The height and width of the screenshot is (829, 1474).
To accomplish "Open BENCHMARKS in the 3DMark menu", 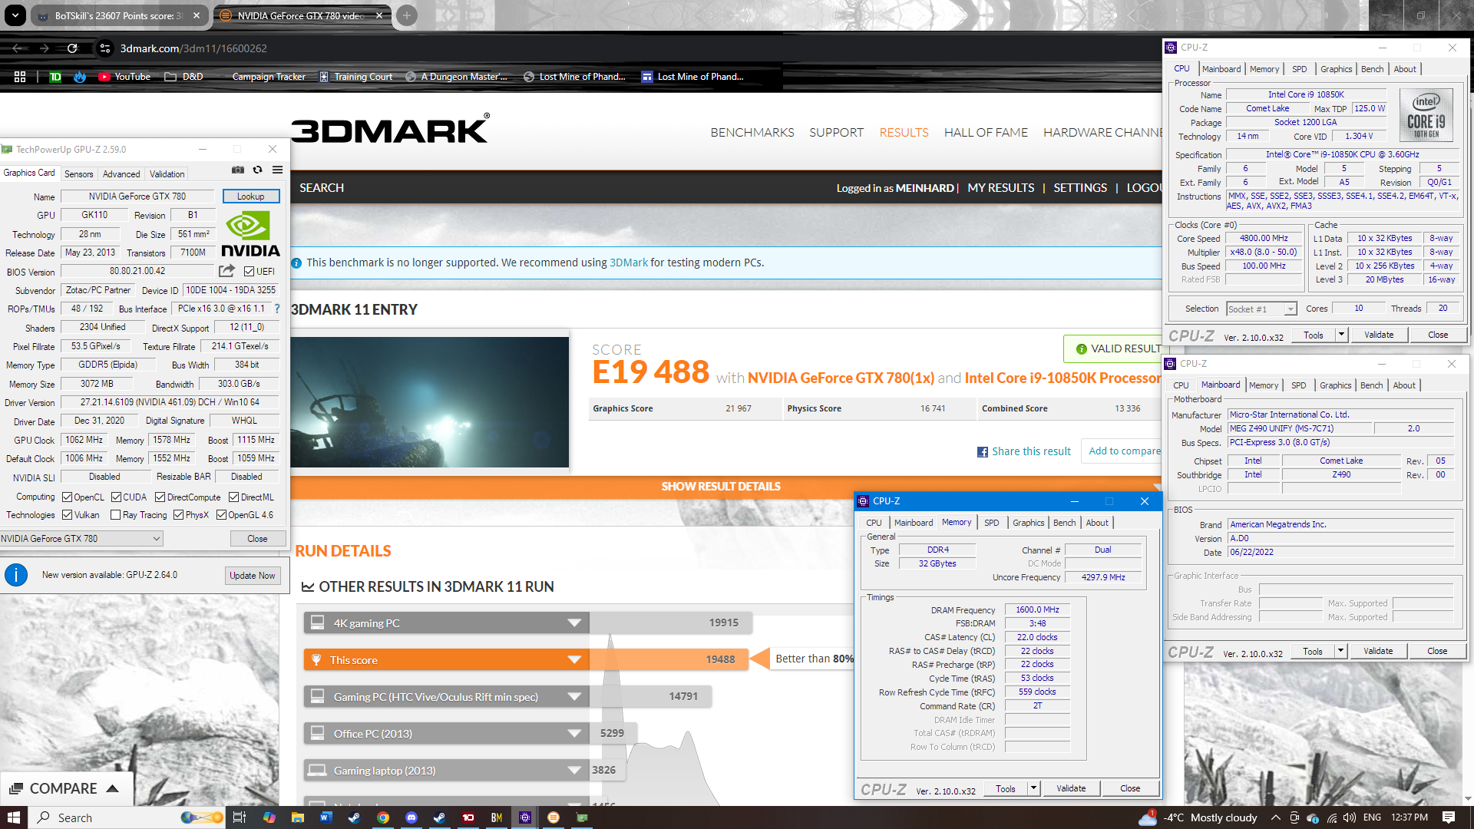I will click(752, 133).
